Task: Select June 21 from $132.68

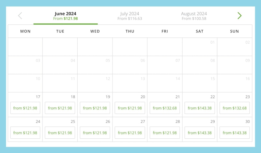Action: (x=165, y=108)
